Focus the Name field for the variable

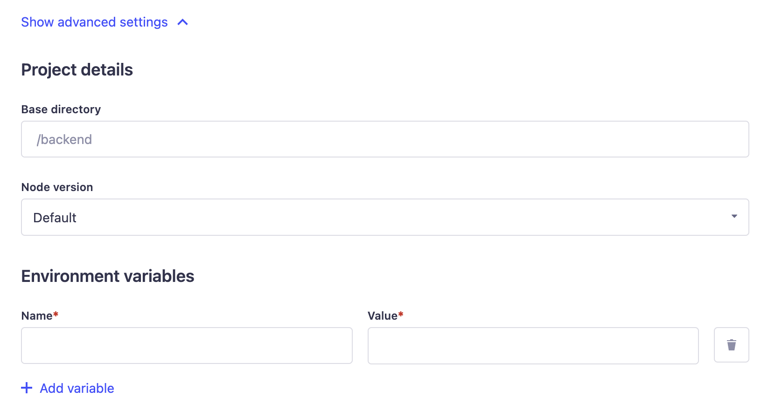pyautogui.click(x=187, y=345)
